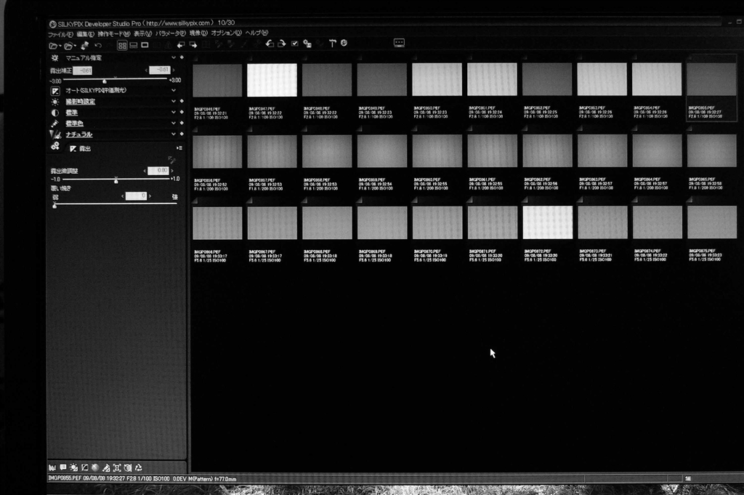Click the checkmark toolbar icon
744x495 pixels.
[x=295, y=44]
